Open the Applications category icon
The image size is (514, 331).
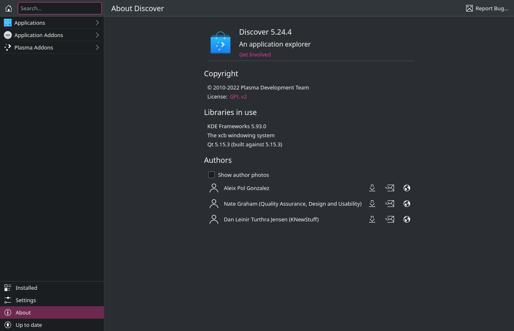click(8, 23)
